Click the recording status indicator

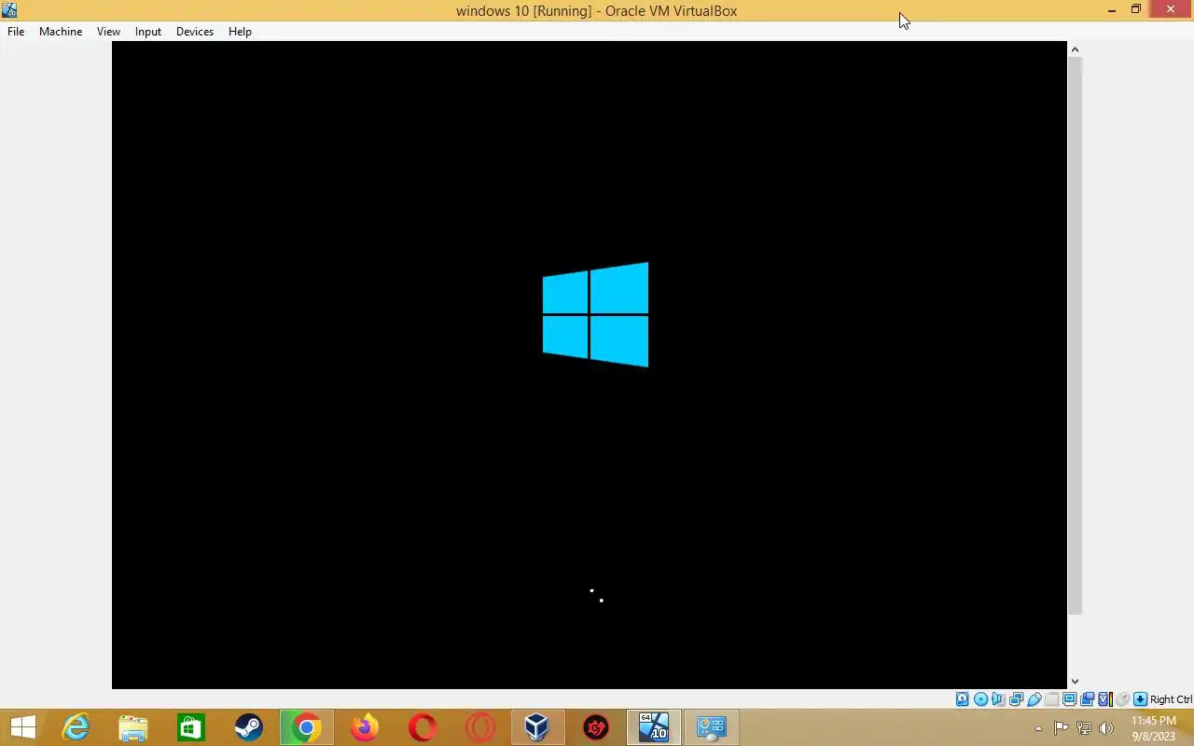tap(1087, 699)
